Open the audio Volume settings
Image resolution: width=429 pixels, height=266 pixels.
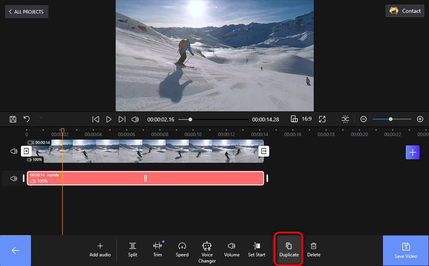tap(232, 250)
